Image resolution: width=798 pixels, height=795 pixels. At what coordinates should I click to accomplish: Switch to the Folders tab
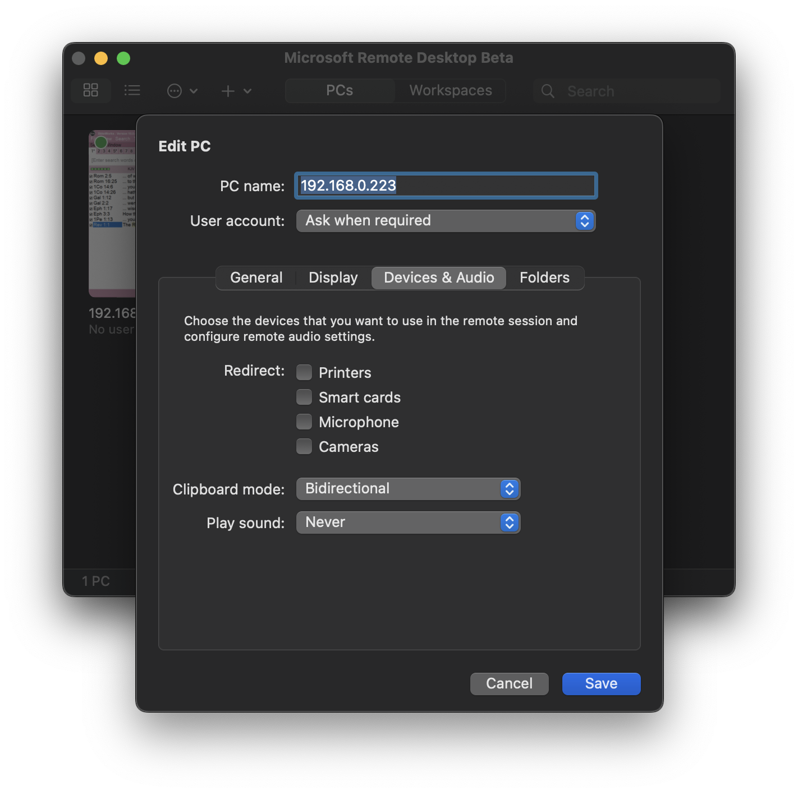click(544, 278)
